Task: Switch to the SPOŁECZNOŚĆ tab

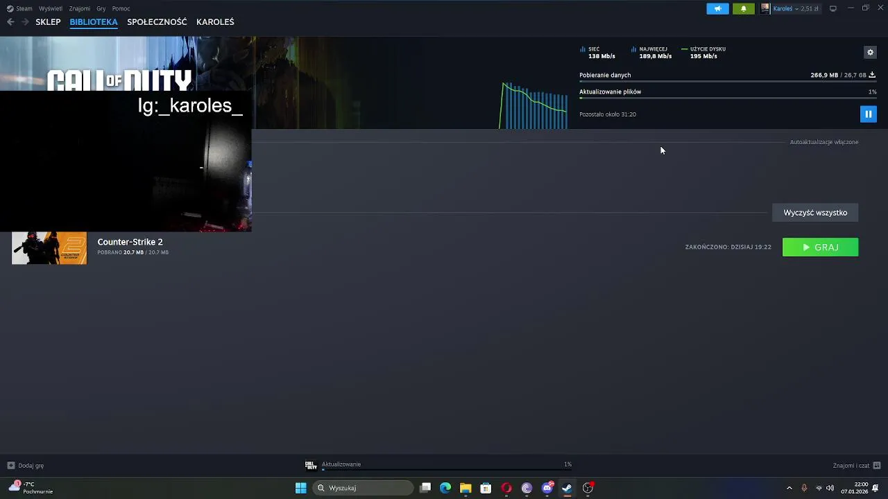Action: (157, 21)
